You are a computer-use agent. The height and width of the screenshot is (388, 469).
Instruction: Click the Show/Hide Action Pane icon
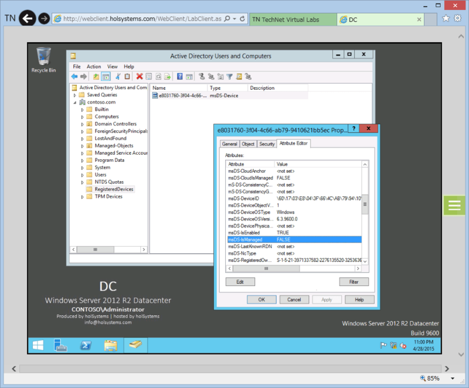coord(189,77)
